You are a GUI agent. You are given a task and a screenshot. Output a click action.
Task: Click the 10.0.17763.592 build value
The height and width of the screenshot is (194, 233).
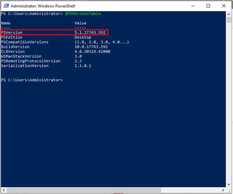pos(91,47)
